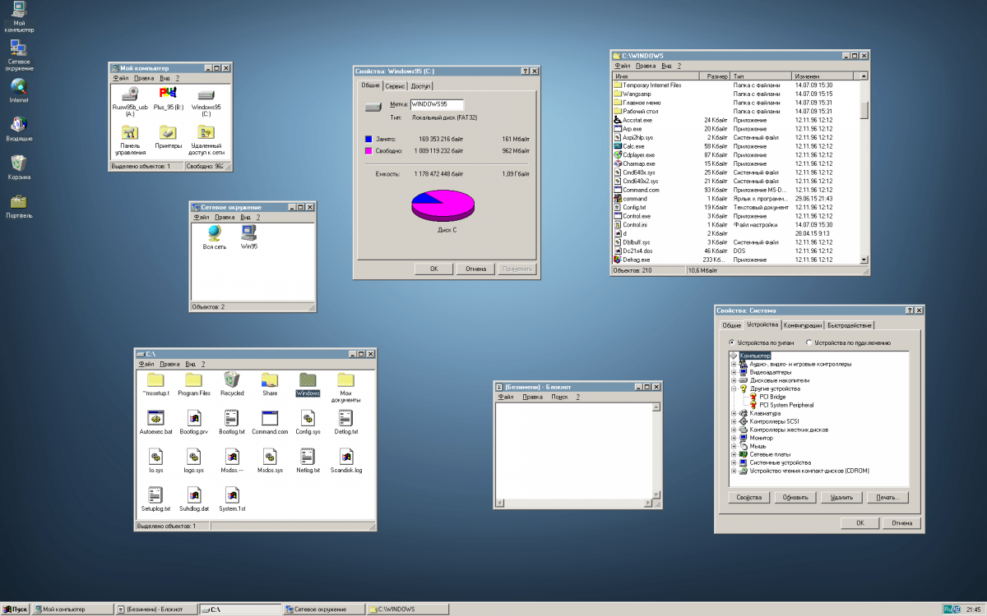987x616 pixels.
Task: Expand the Сетевые платы tree node
Action: 734,454
